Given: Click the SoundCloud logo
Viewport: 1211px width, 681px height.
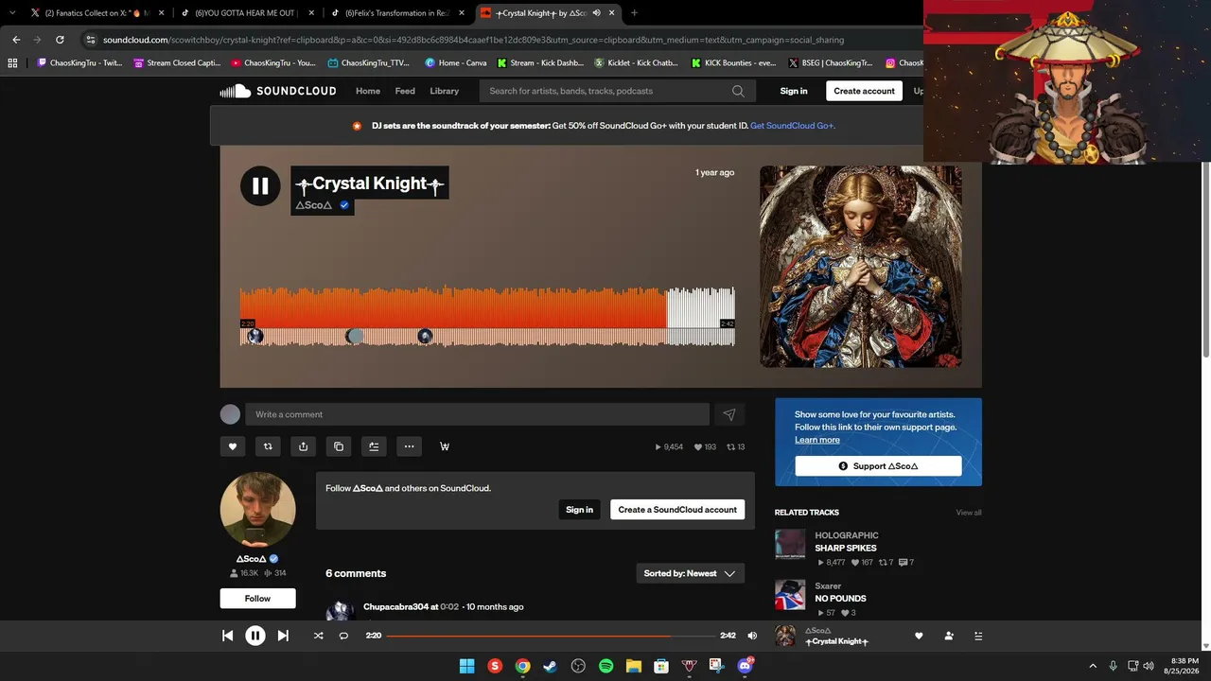Looking at the screenshot, I should click(x=278, y=91).
